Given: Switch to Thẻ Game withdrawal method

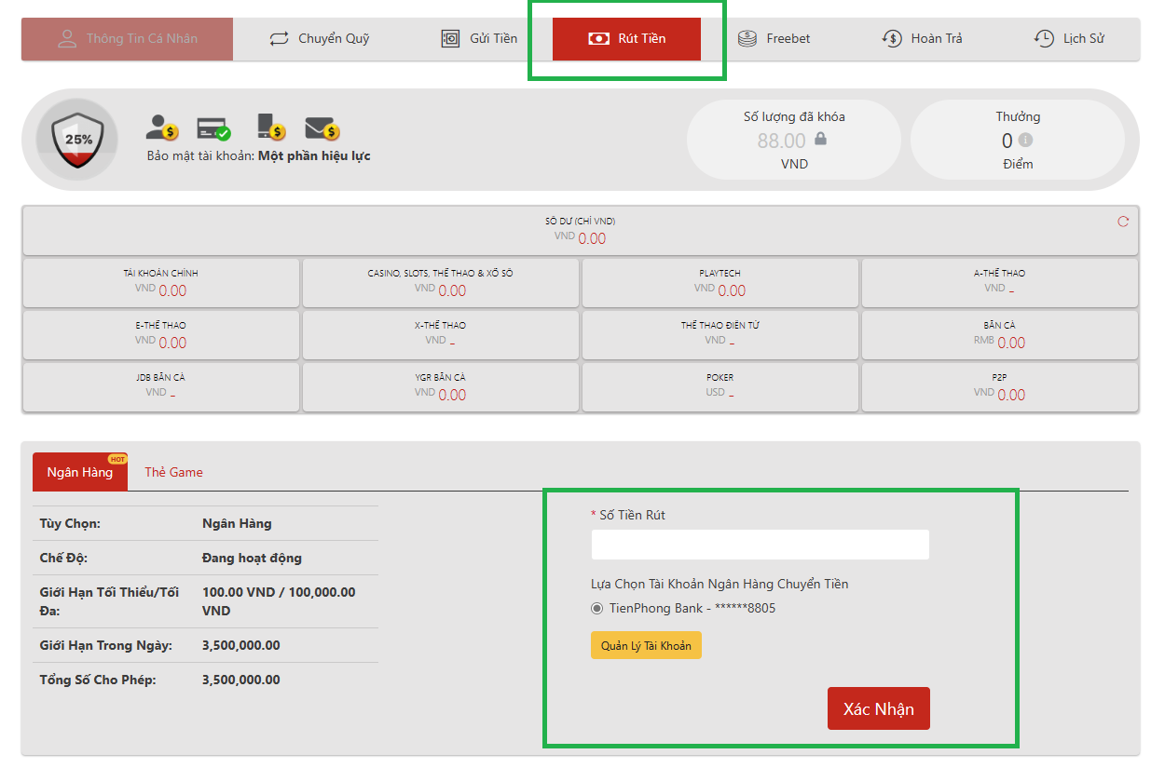Looking at the screenshot, I should point(173,472).
